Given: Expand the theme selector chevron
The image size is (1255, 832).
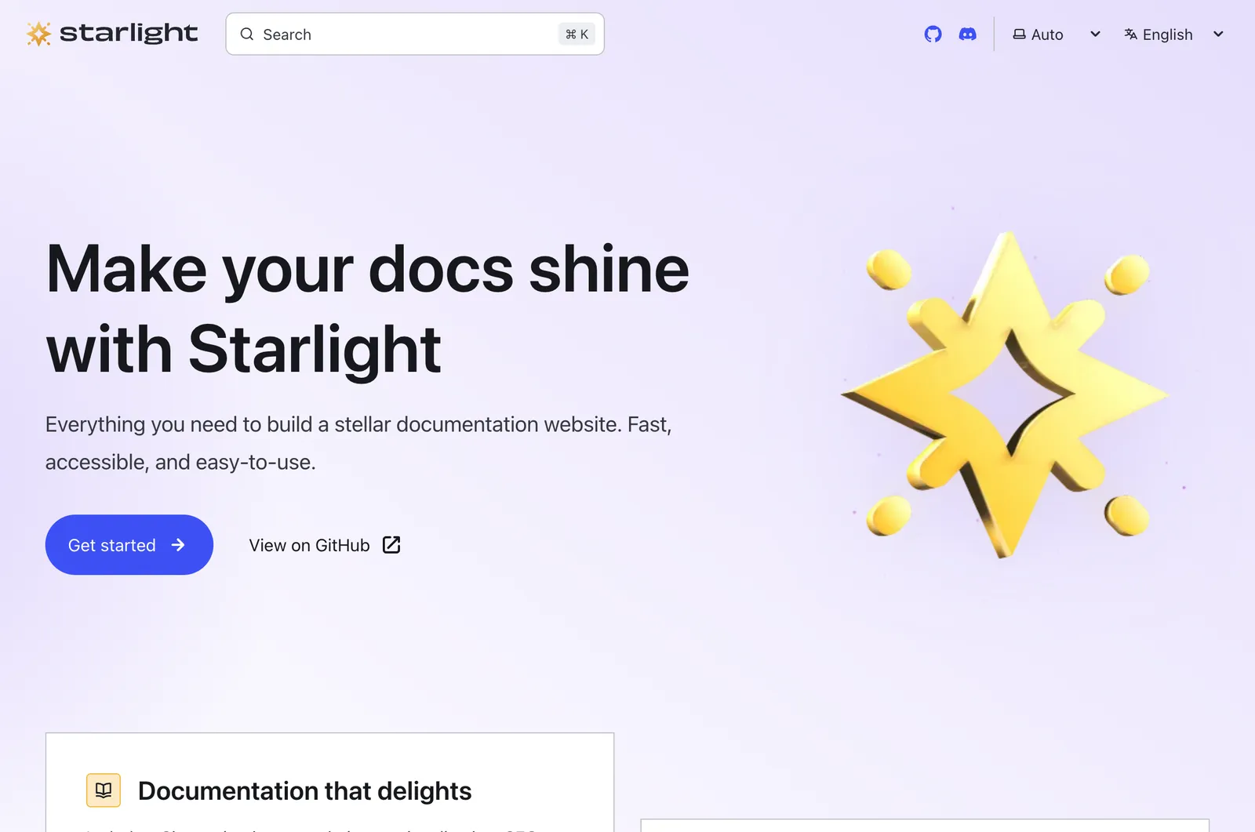Looking at the screenshot, I should [1096, 35].
